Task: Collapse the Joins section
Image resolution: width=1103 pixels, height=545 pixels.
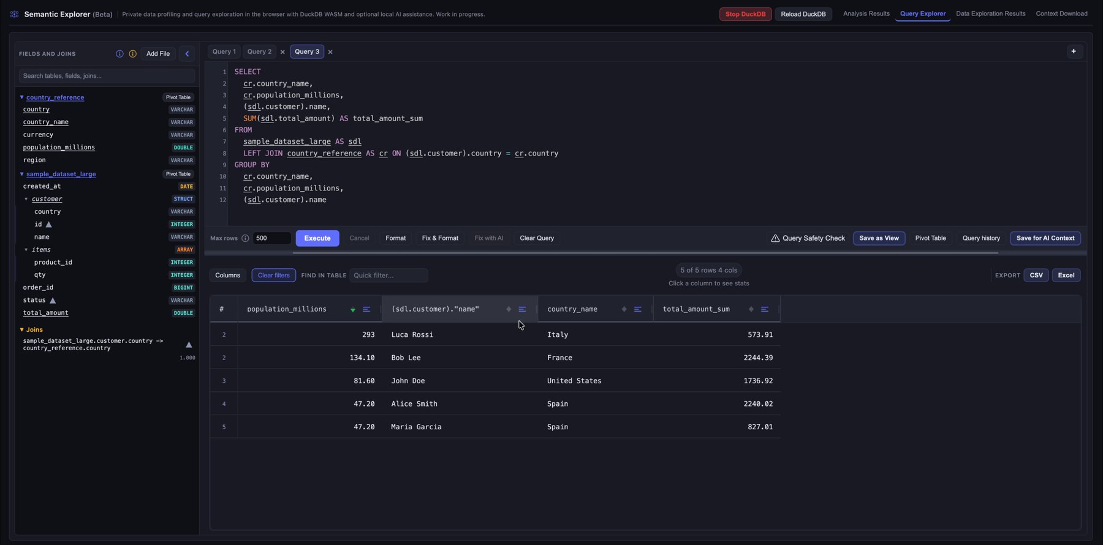Action: (x=21, y=330)
